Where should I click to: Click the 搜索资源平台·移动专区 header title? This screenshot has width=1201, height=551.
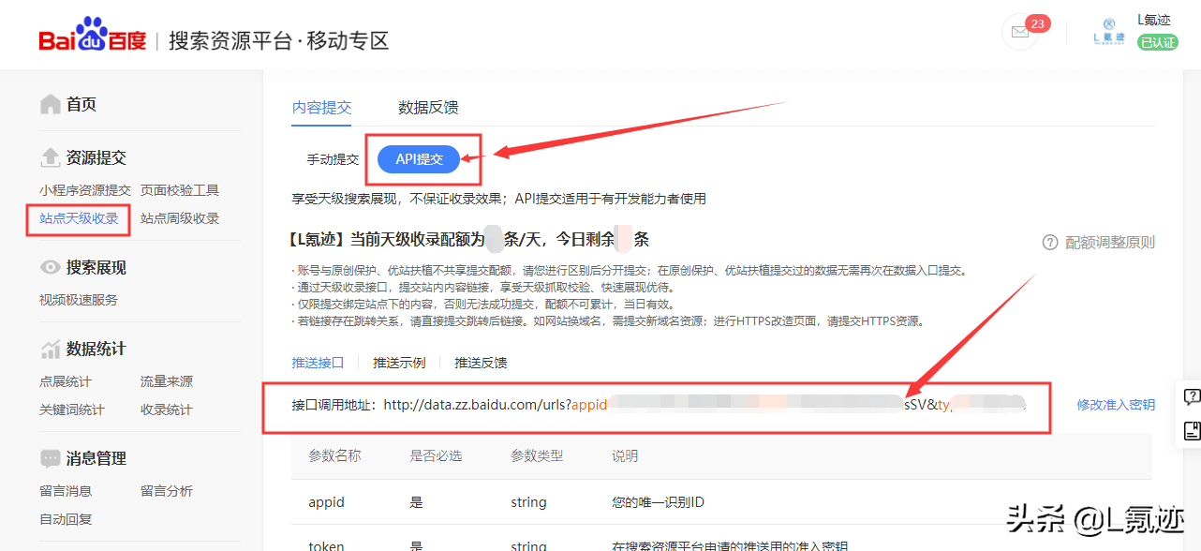coord(278,41)
